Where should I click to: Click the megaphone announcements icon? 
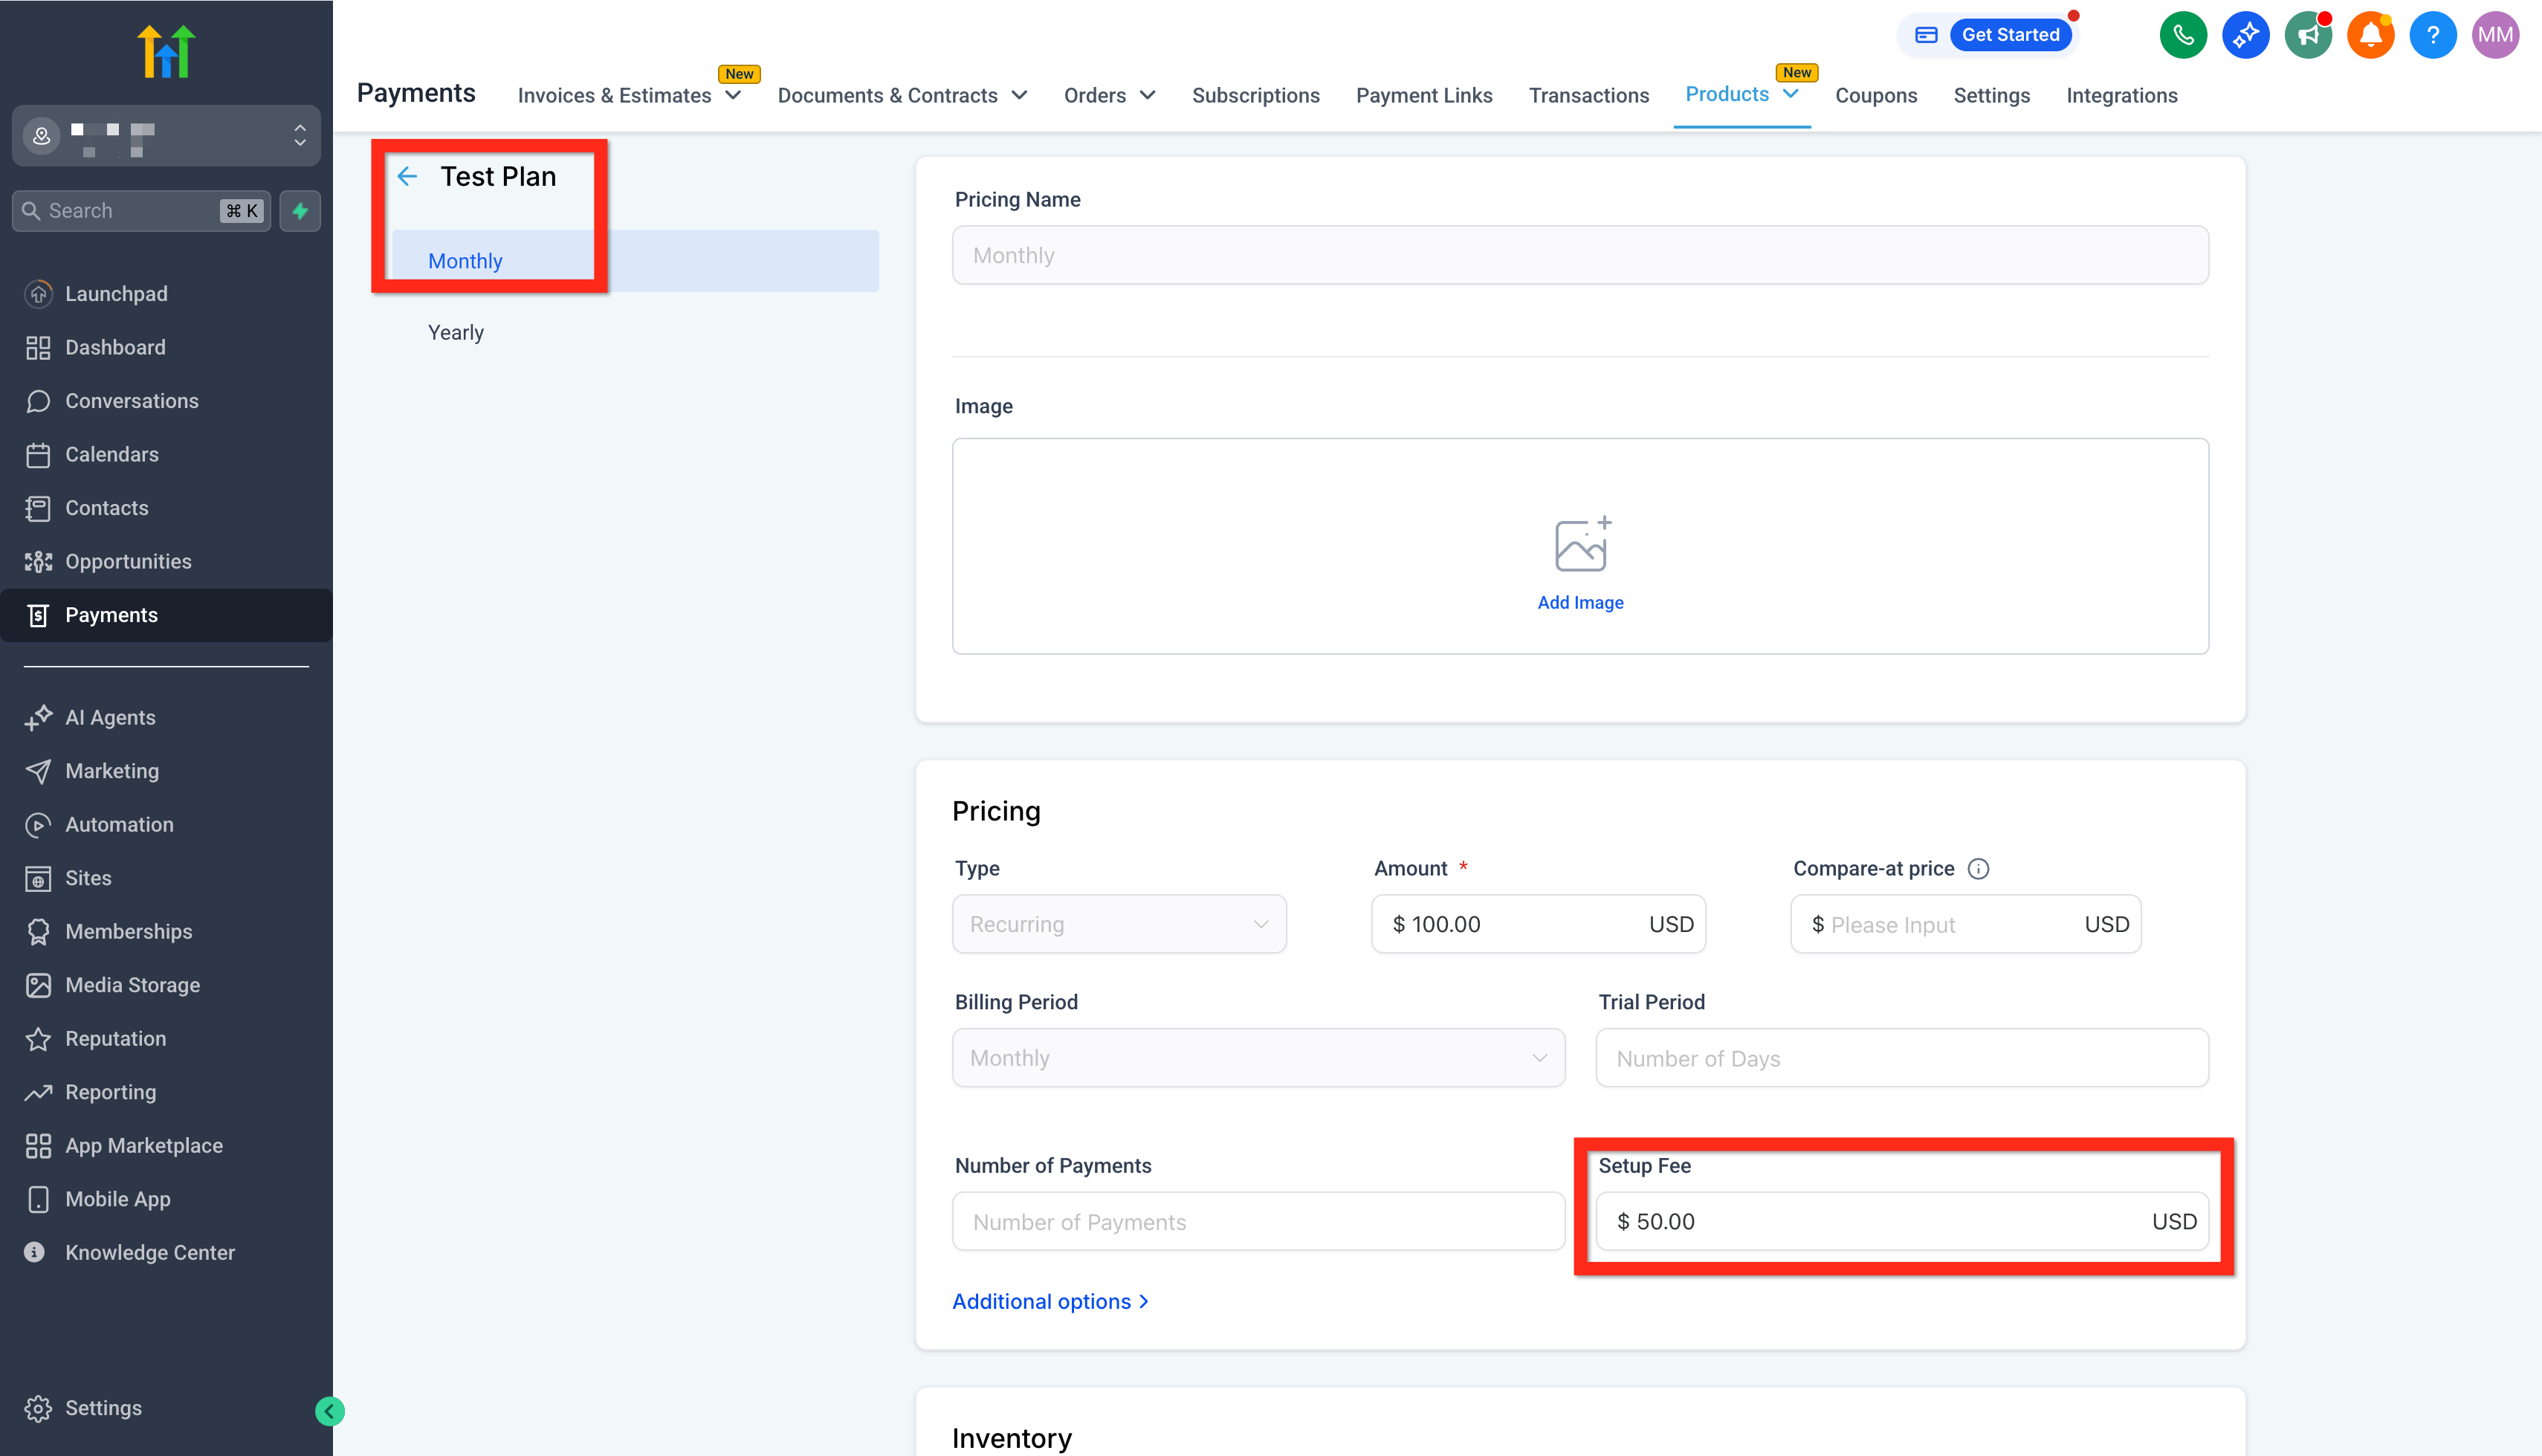click(x=2307, y=36)
